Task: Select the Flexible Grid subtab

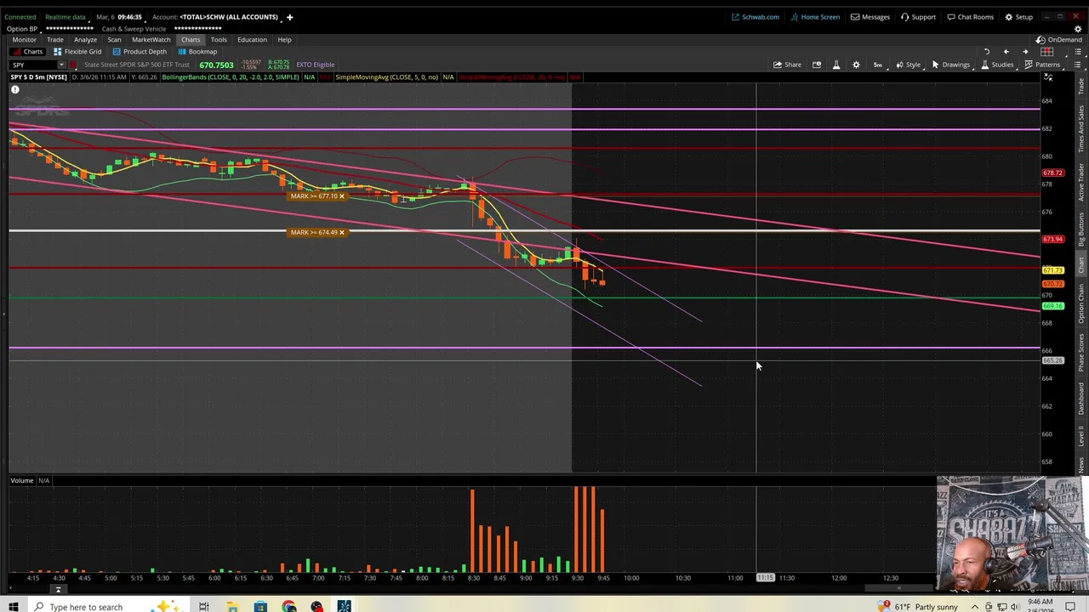Action: pyautogui.click(x=77, y=52)
